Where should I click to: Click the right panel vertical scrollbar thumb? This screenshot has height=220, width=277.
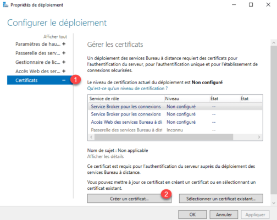(x=274, y=120)
